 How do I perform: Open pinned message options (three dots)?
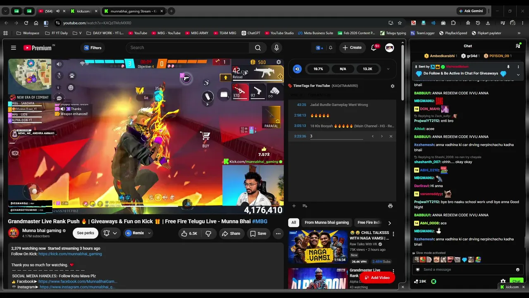click(x=518, y=67)
